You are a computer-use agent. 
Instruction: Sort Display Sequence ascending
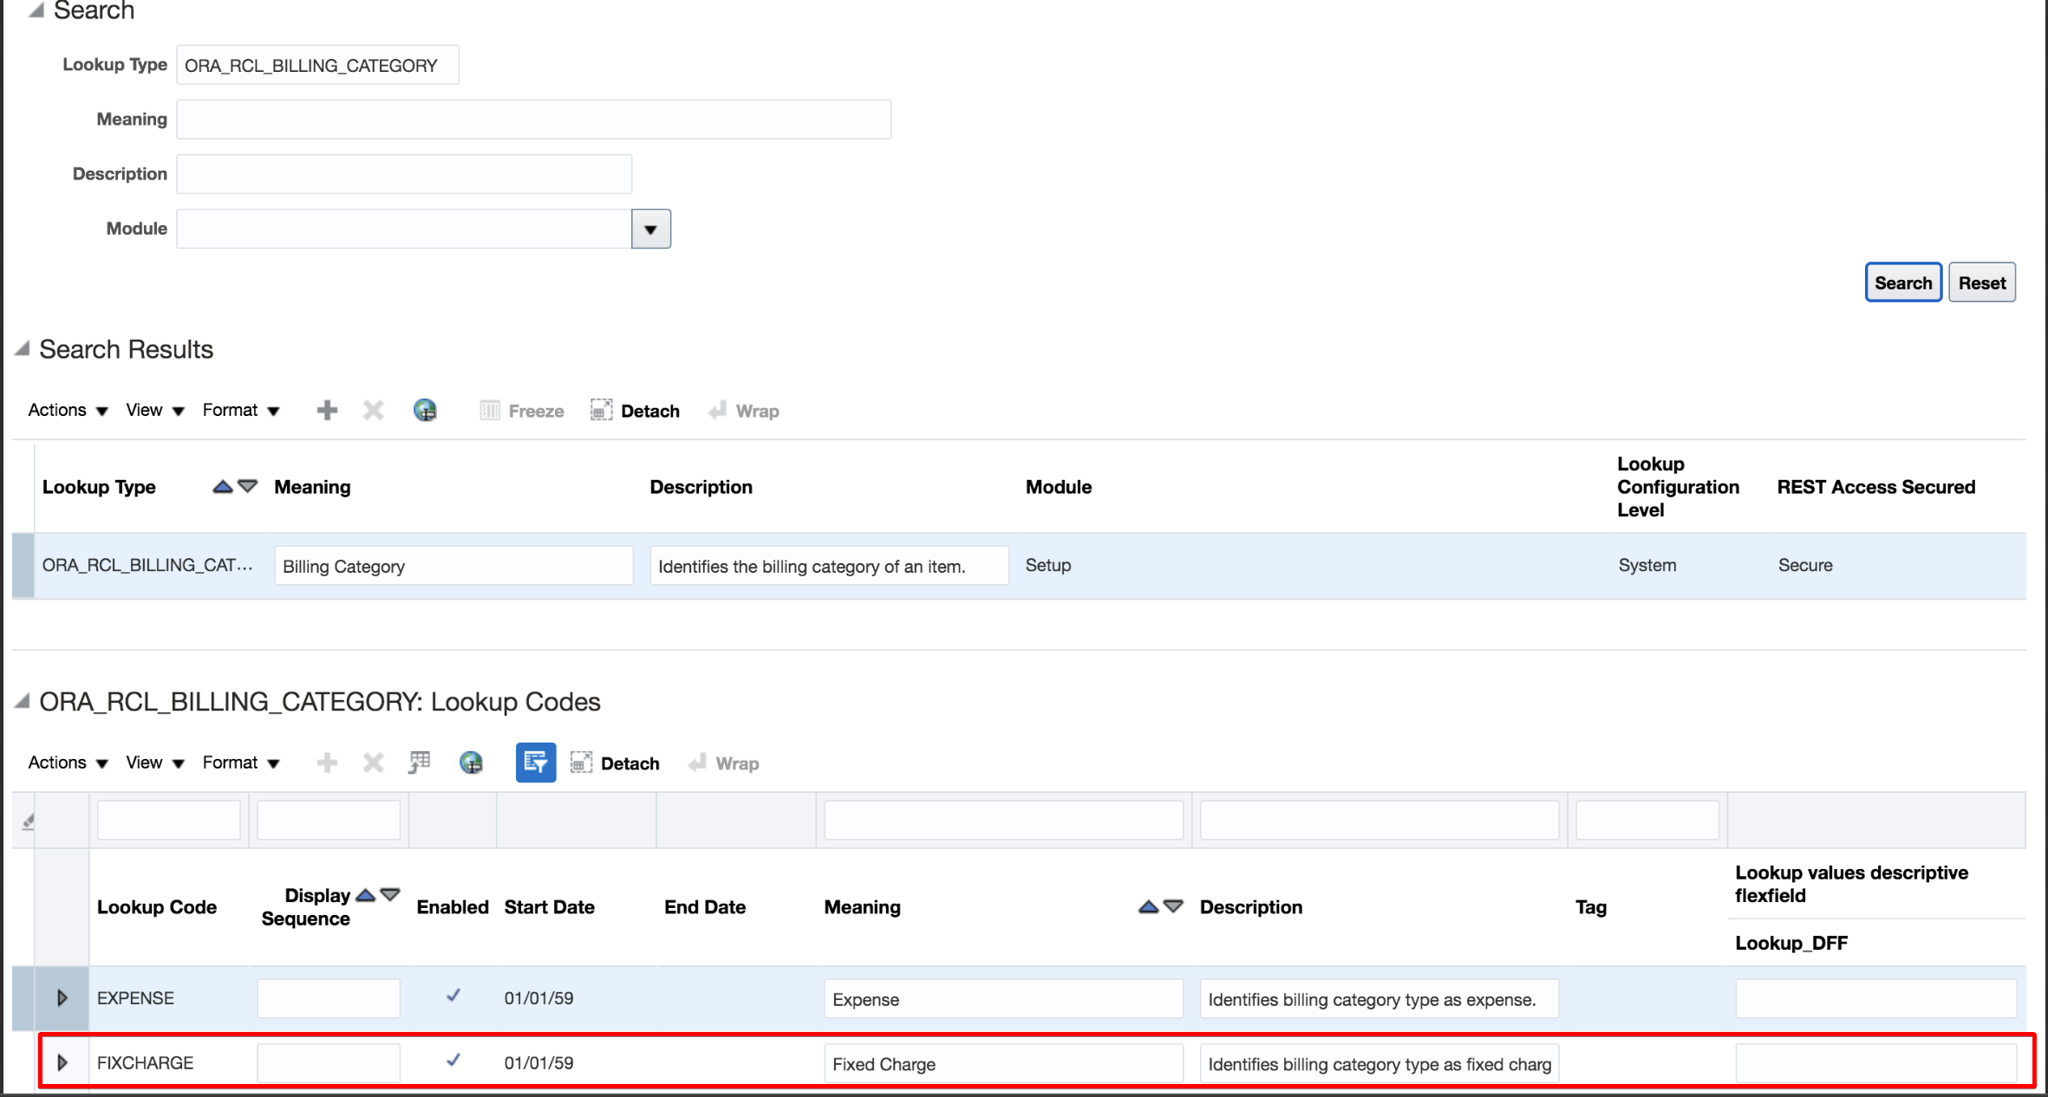click(x=366, y=895)
